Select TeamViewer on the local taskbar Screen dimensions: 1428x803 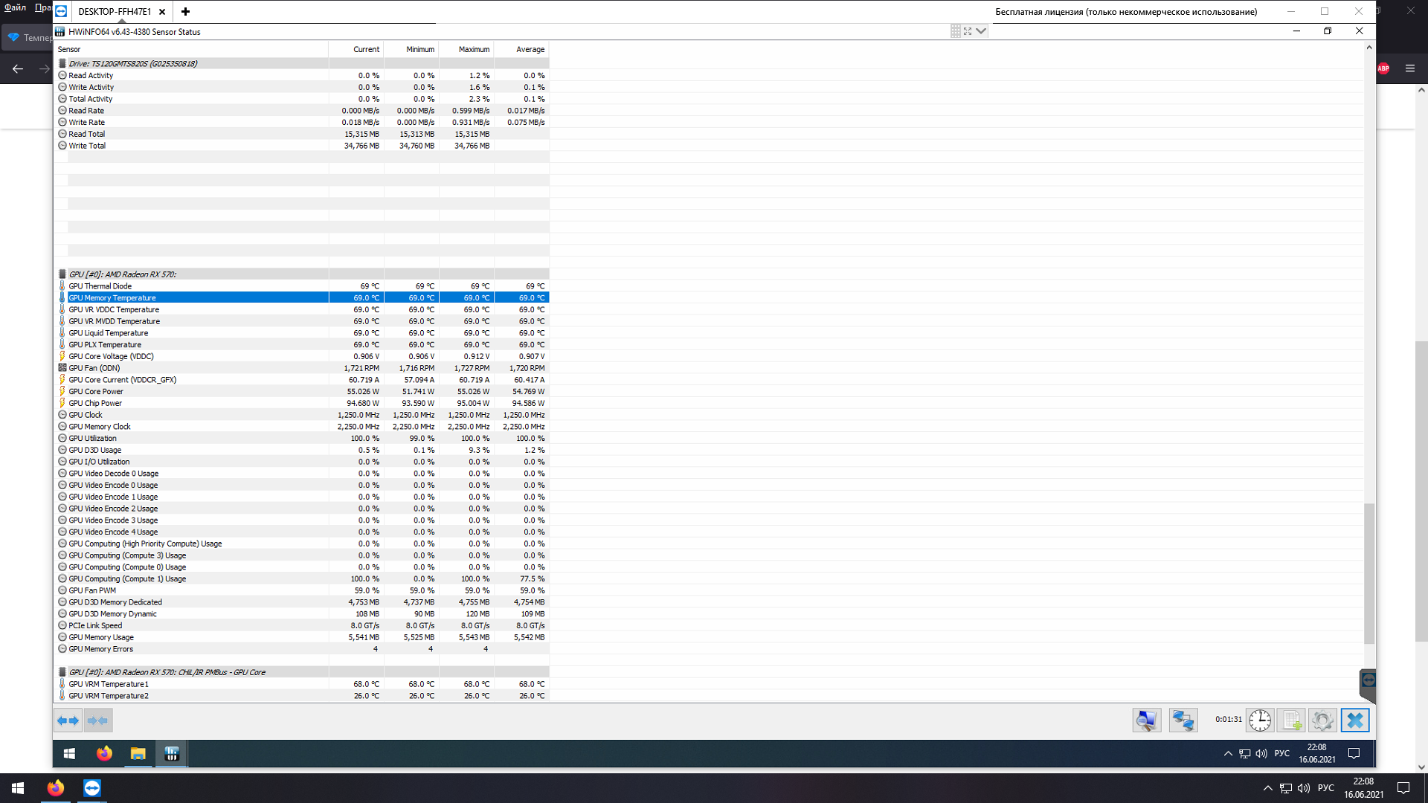click(92, 788)
